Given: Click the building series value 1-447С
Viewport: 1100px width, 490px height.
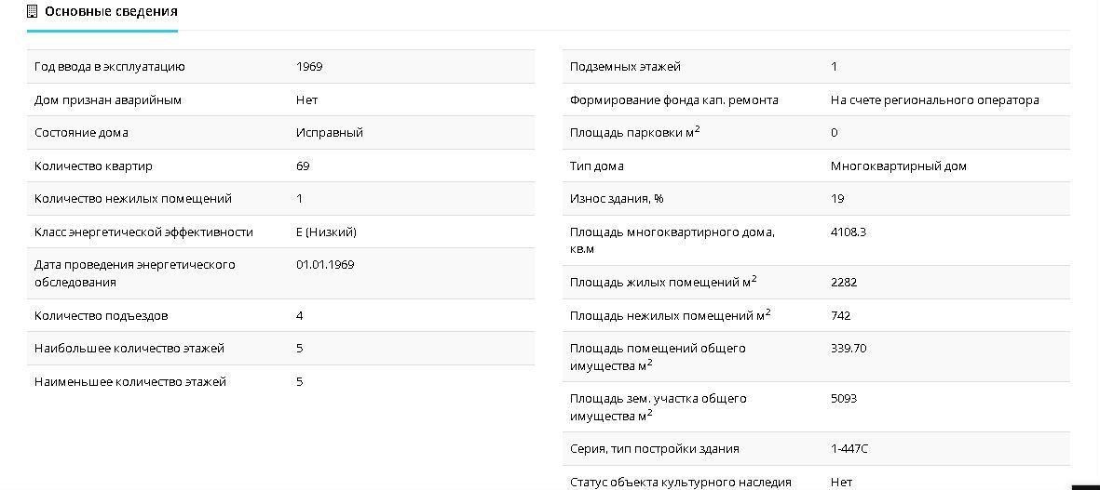Looking at the screenshot, I should pos(849,449).
